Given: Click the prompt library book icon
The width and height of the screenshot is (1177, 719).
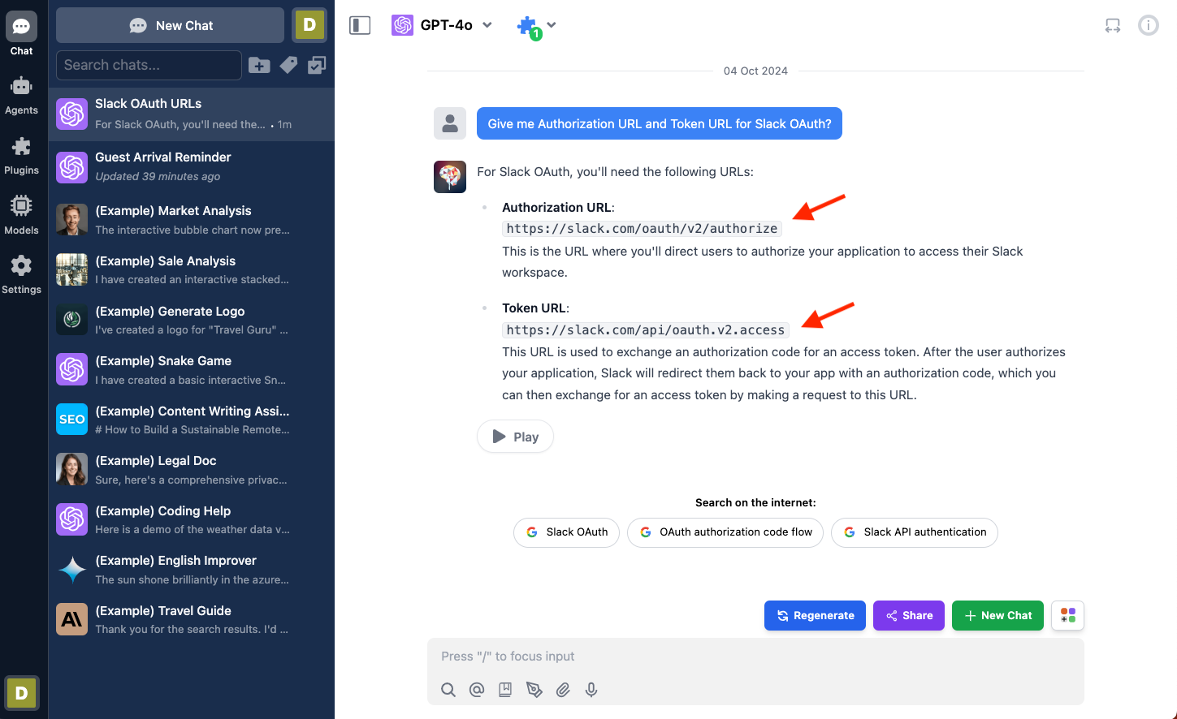Looking at the screenshot, I should point(505,690).
